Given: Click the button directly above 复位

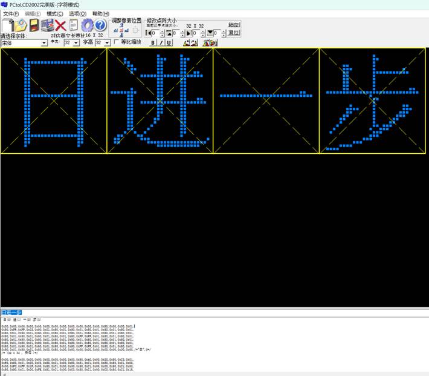Looking at the screenshot, I should click(234, 25).
